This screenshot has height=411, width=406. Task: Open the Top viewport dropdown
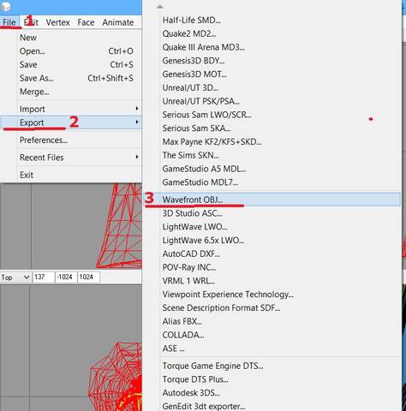tap(15, 277)
